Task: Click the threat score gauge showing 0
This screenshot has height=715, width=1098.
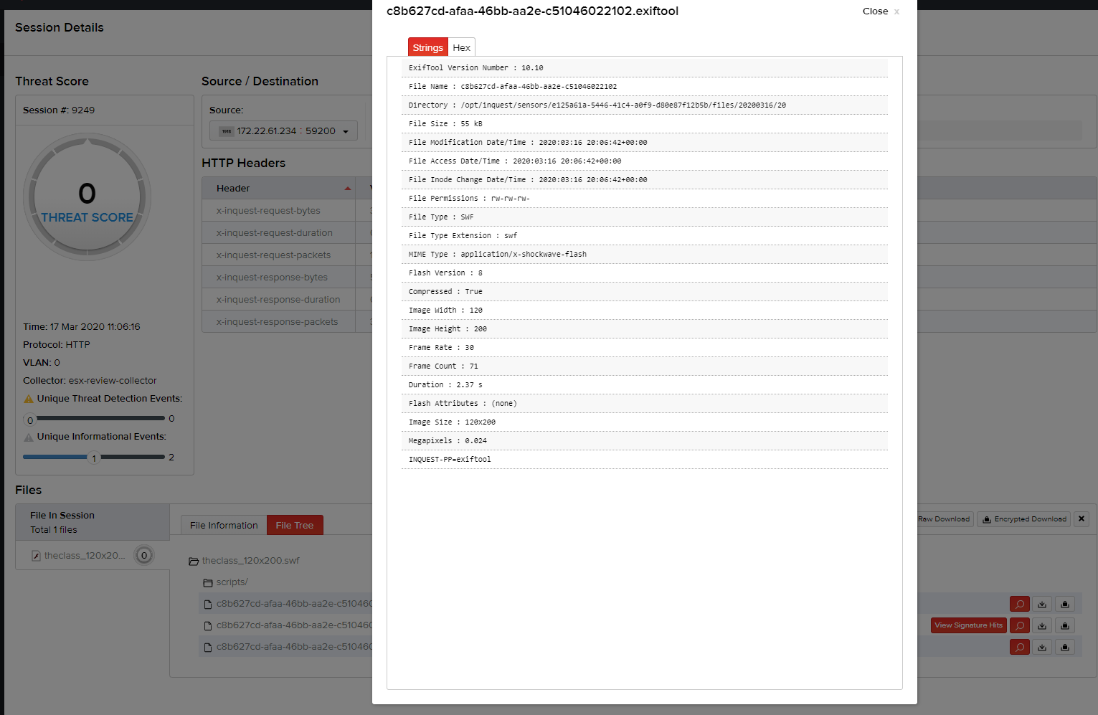Action: tap(87, 196)
